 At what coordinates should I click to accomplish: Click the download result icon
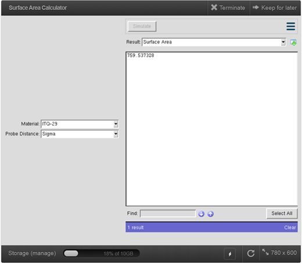point(293,42)
